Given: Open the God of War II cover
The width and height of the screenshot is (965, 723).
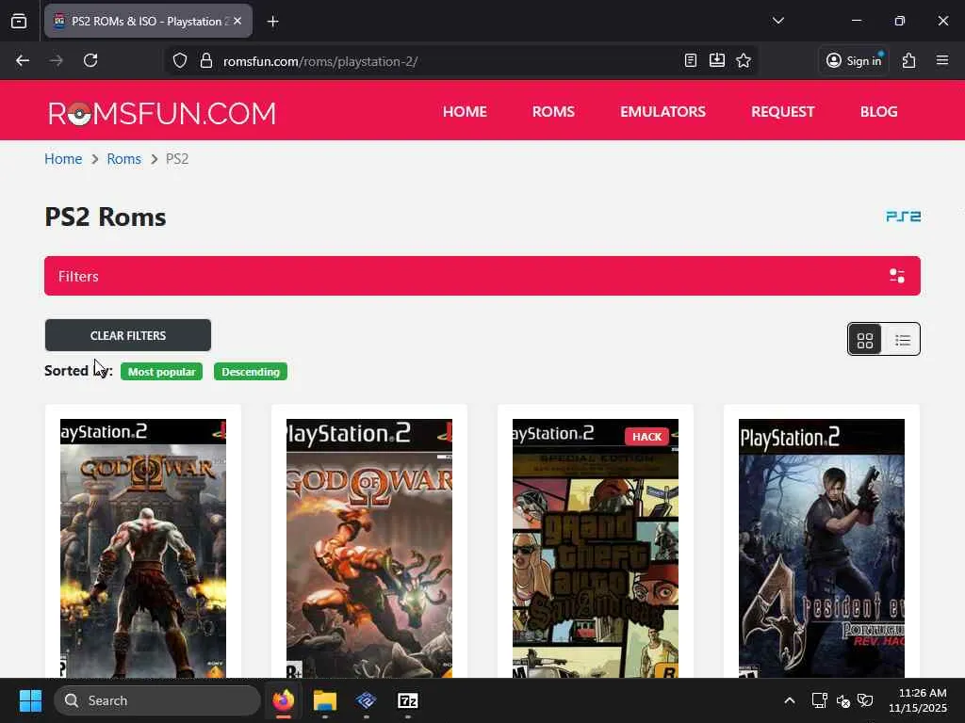Looking at the screenshot, I should click(x=143, y=549).
